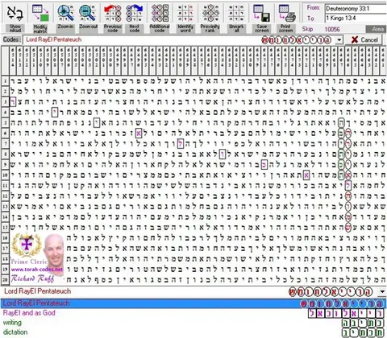
Task: Click the Unmark all icon
Action: pyautogui.click(x=236, y=13)
